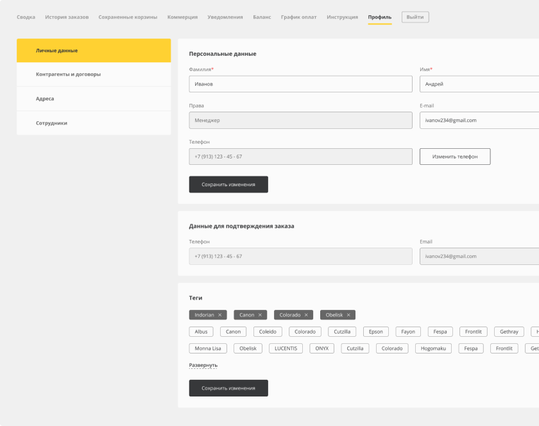The width and height of the screenshot is (539, 426).
Task: Toggle the Epson tag chip
Action: click(375, 332)
